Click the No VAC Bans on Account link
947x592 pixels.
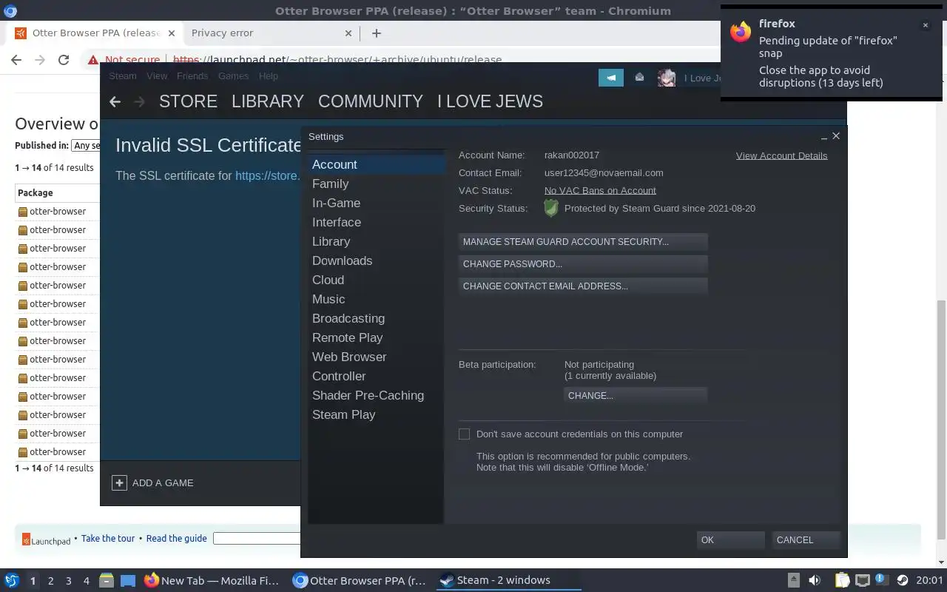coord(600,191)
